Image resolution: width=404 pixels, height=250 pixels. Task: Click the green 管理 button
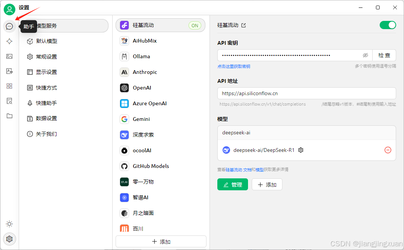pos(233,184)
